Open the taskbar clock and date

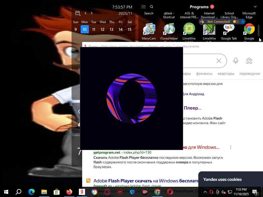pyautogui.click(x=241, y=192)
